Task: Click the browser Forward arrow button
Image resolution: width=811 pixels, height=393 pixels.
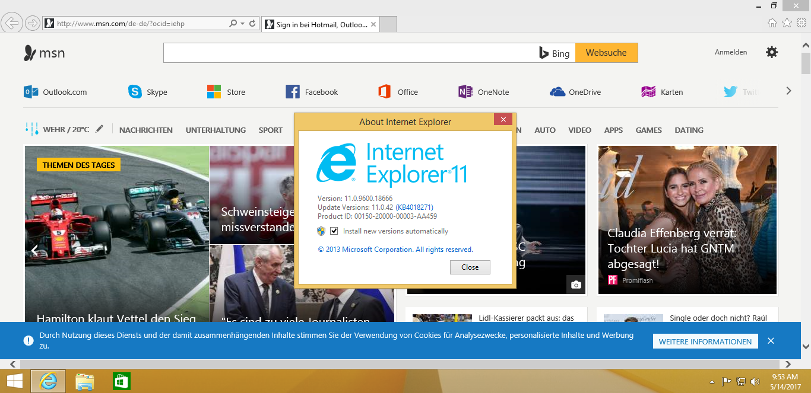Action: tap(33, 23)
